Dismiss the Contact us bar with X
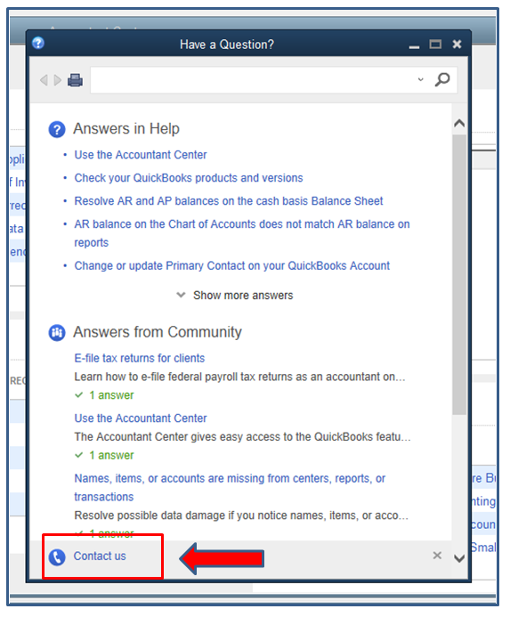The image size is (510, 617). click(437, 556)
